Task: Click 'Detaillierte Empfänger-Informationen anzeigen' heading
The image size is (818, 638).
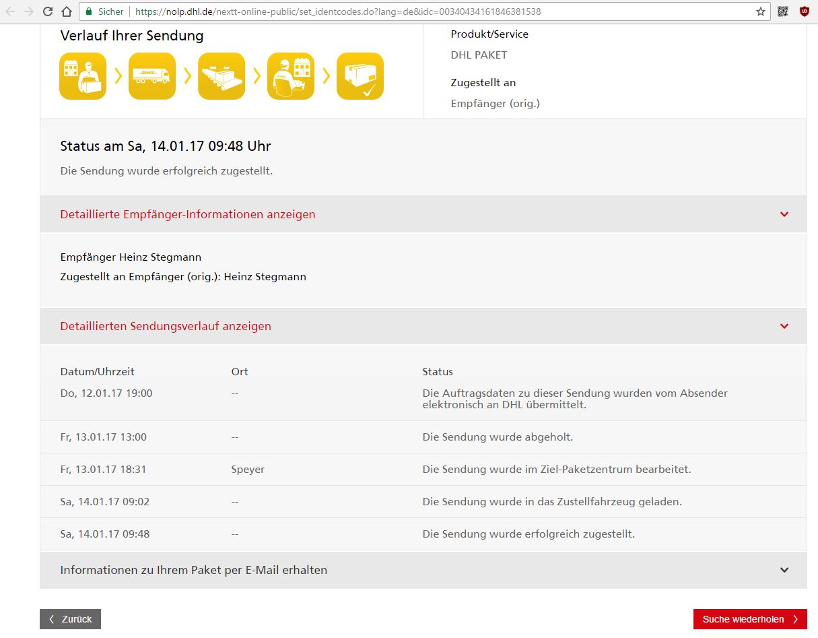Action: pos(188,214)
